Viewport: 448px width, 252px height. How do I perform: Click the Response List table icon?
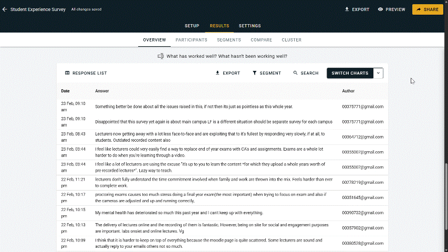[x=67, y=73]
